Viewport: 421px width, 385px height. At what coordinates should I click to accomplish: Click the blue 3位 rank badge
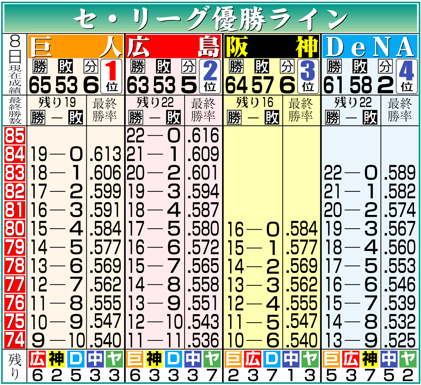coord(308,76)
